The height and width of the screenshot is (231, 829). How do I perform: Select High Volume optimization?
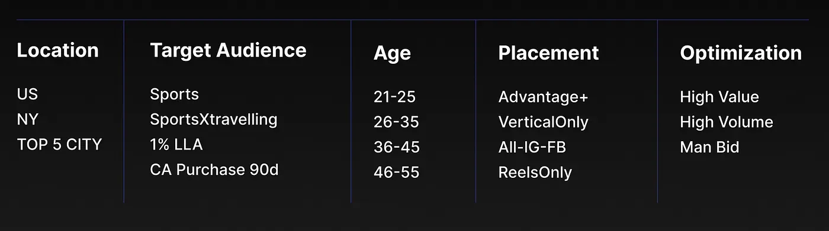click(727, 122)
